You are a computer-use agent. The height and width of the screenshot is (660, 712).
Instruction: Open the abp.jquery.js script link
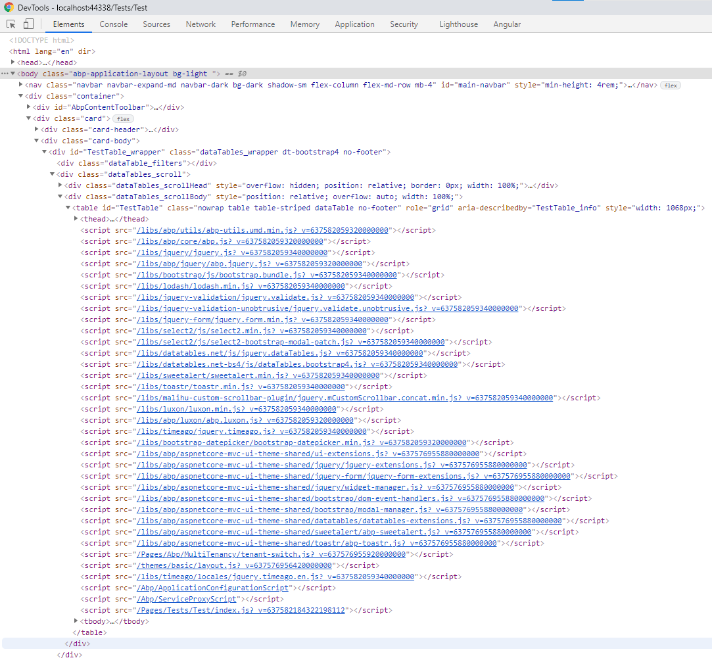tap(249, 264)
